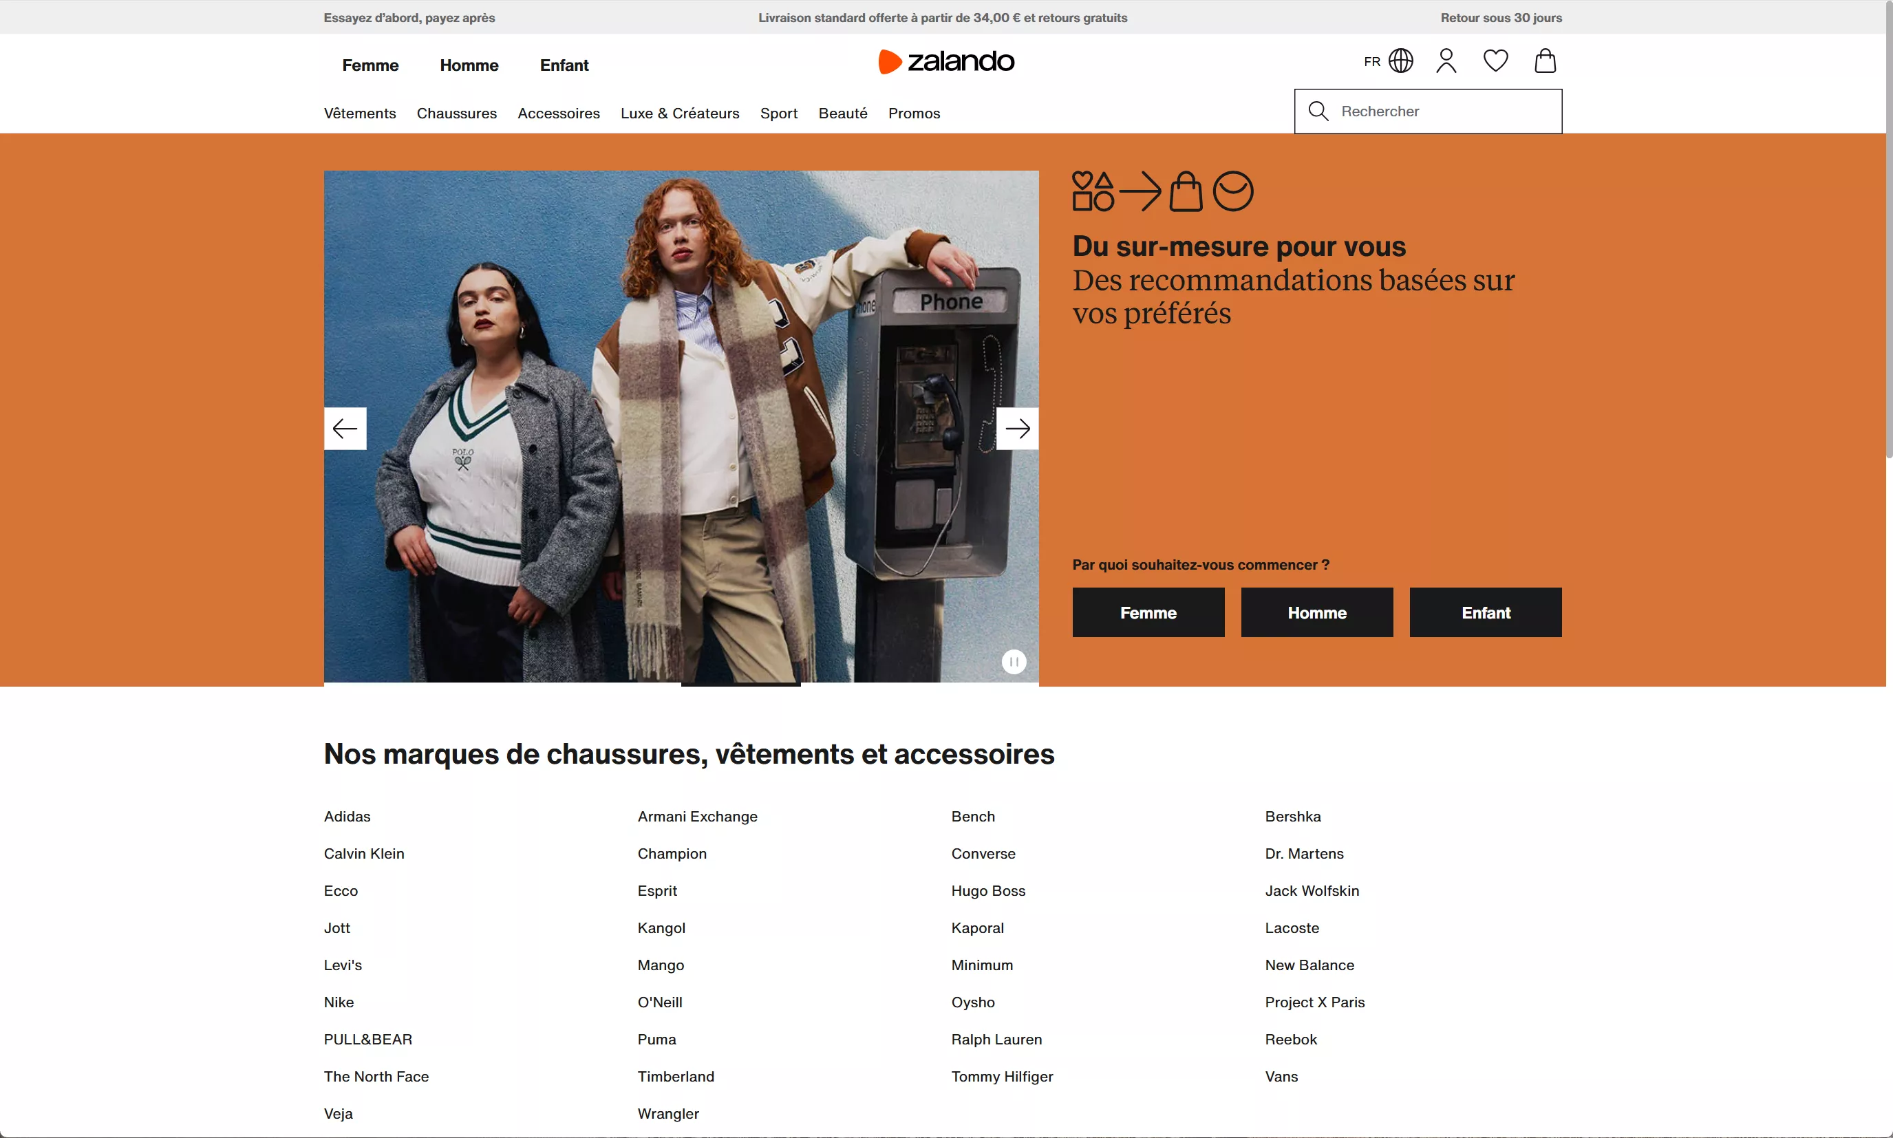Open the Calvin Klein brand link
This screenshot has width=1893, height=1138.
tap(364, 853)
